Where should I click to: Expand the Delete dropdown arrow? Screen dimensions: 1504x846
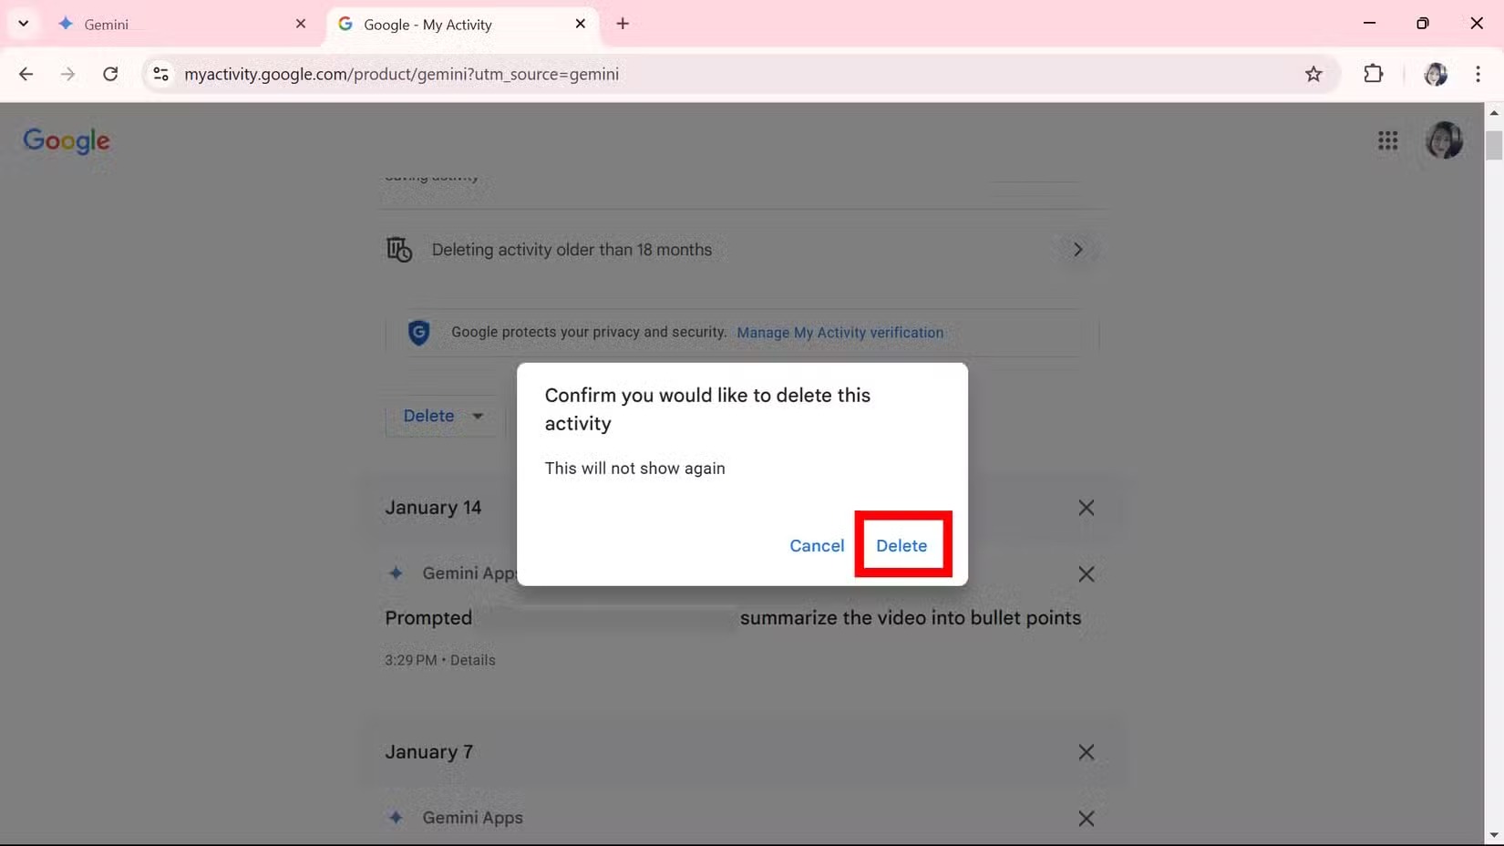[x=478, y=416]
